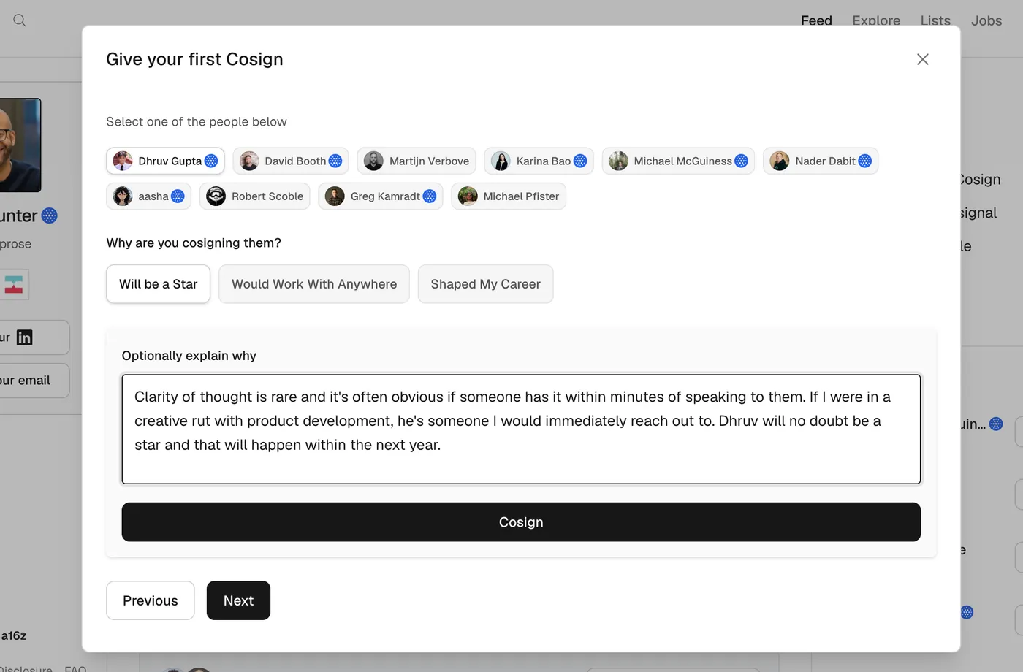Pick aasha from the people list

pos(149,196)
